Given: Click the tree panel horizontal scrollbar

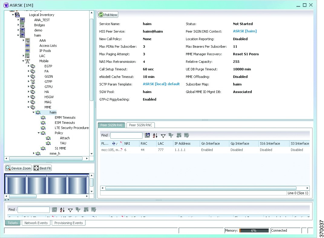Looking at the screenshot, I should [x=46, y=158].
